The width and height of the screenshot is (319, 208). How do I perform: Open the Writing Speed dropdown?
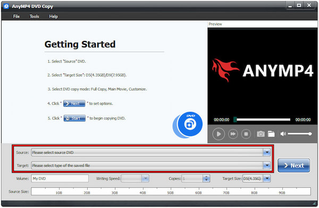point(145,179)
